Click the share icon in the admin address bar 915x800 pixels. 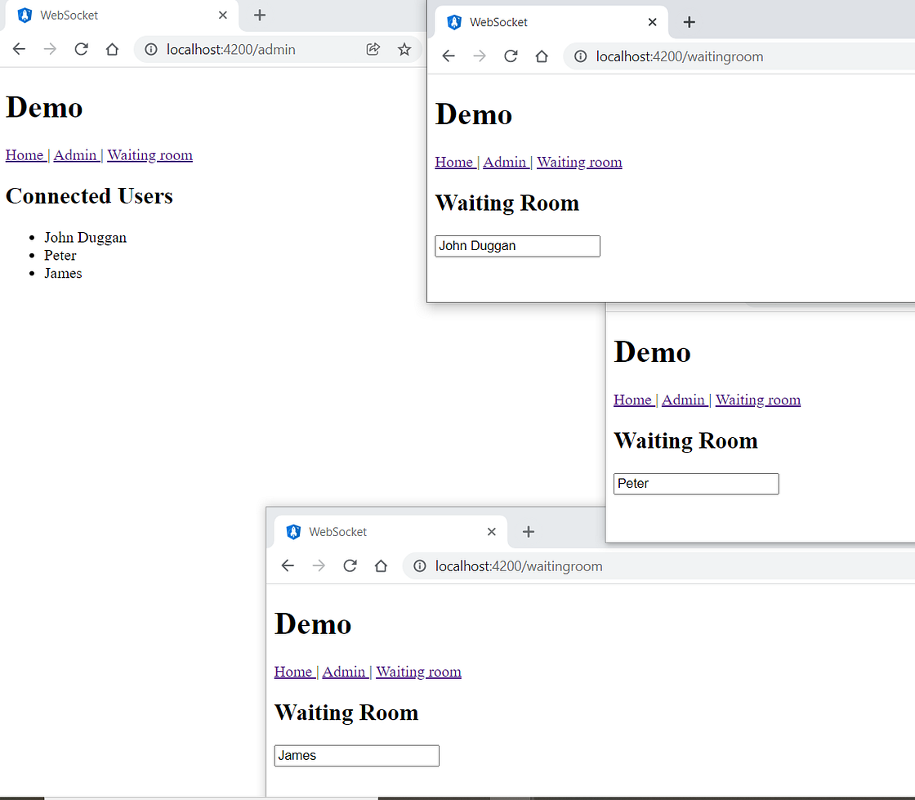[x=373, y=49]
